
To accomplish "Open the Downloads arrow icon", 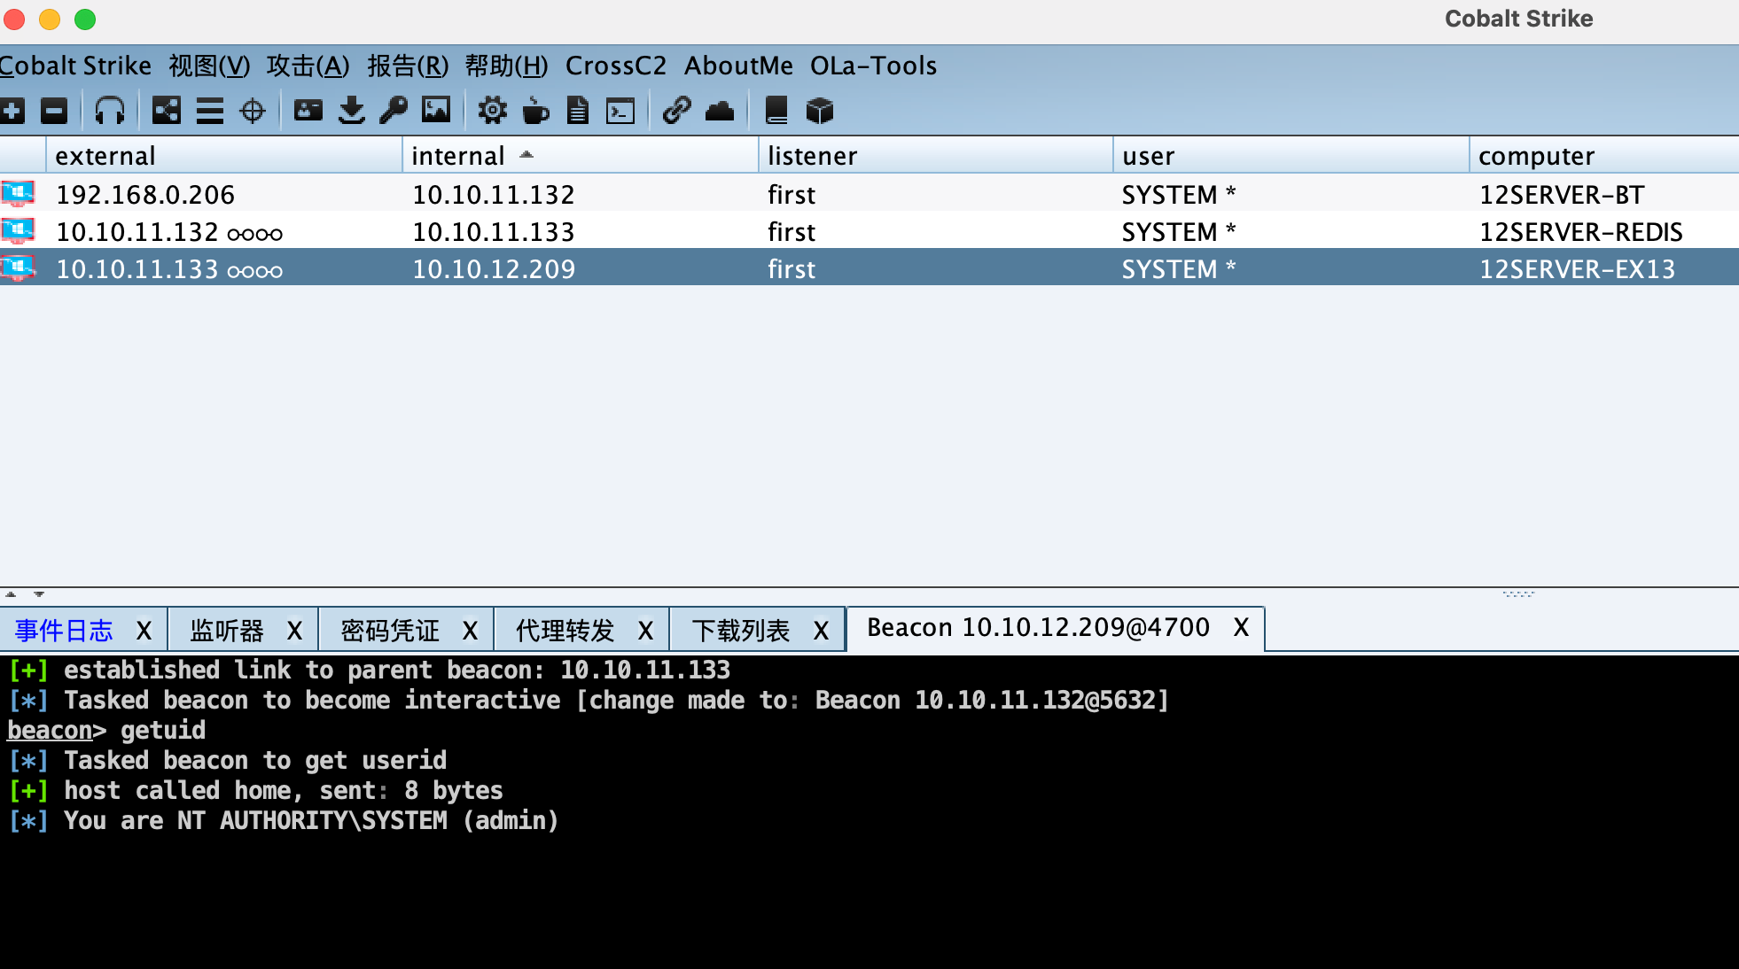I will [352, 111].
